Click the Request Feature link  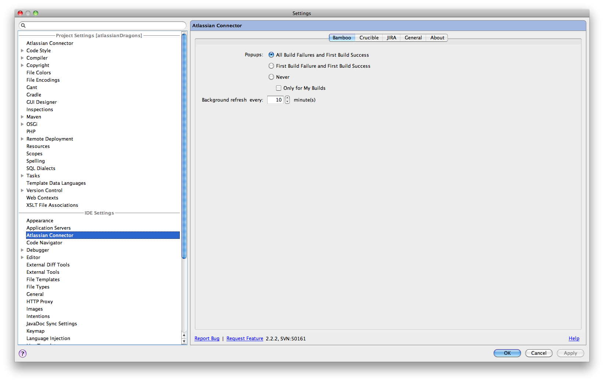pyautogui.click(x=244, y=339)
